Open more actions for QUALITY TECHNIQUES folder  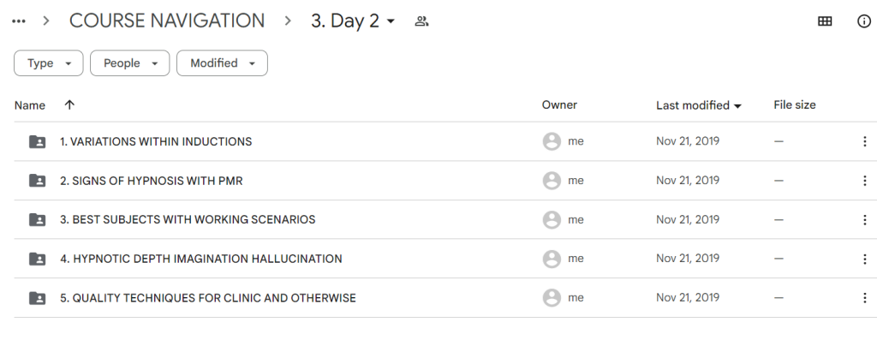point(864,297)
